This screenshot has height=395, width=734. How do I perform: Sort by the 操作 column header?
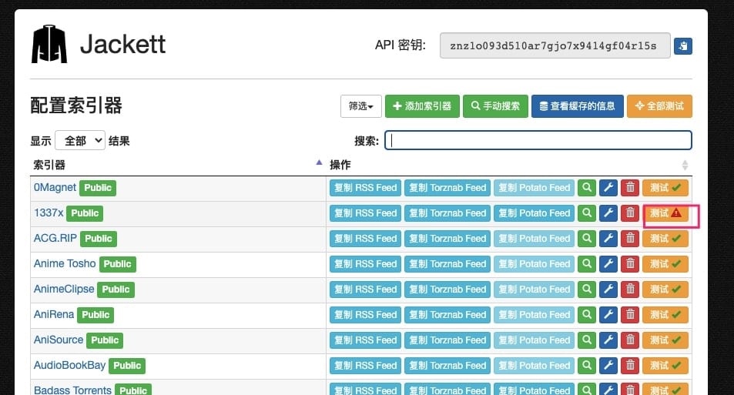[509, 165]
